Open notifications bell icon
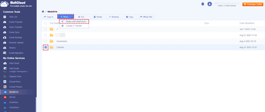Screen dimensions: 265x112 click(x=203, y=4)
